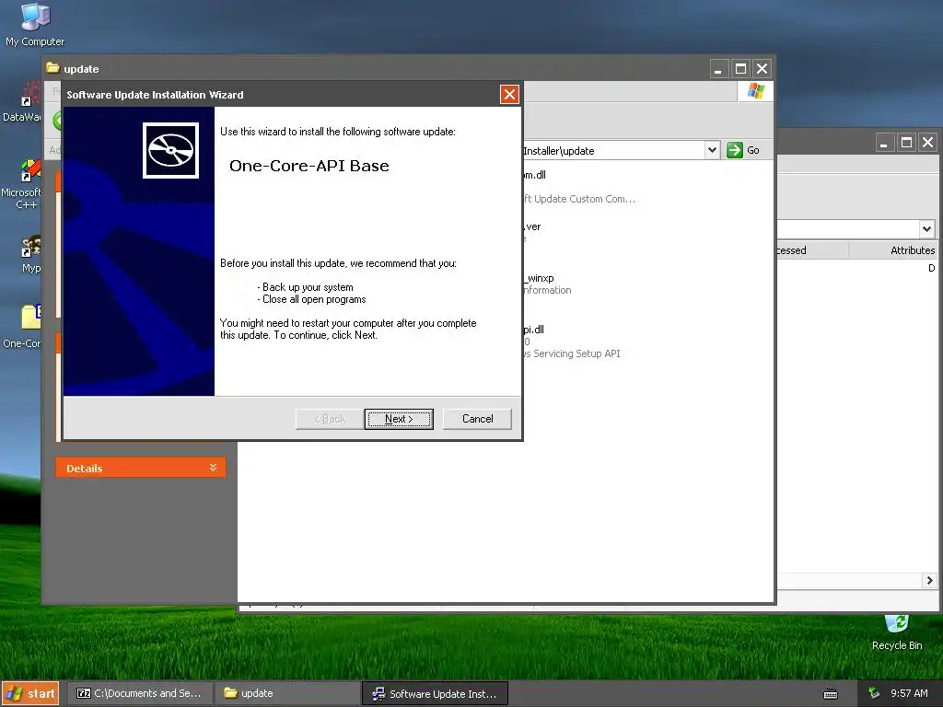Minimize the update folder window

[x=718, y=68]
